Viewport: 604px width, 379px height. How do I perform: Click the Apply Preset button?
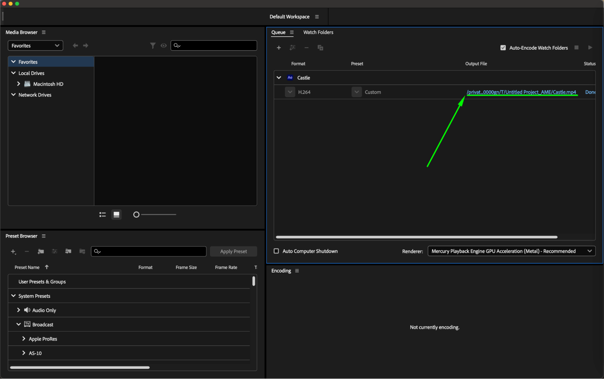click(233, 251)
